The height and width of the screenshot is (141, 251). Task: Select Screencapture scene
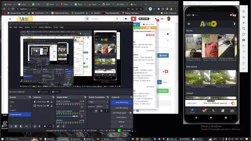point(20,114)
